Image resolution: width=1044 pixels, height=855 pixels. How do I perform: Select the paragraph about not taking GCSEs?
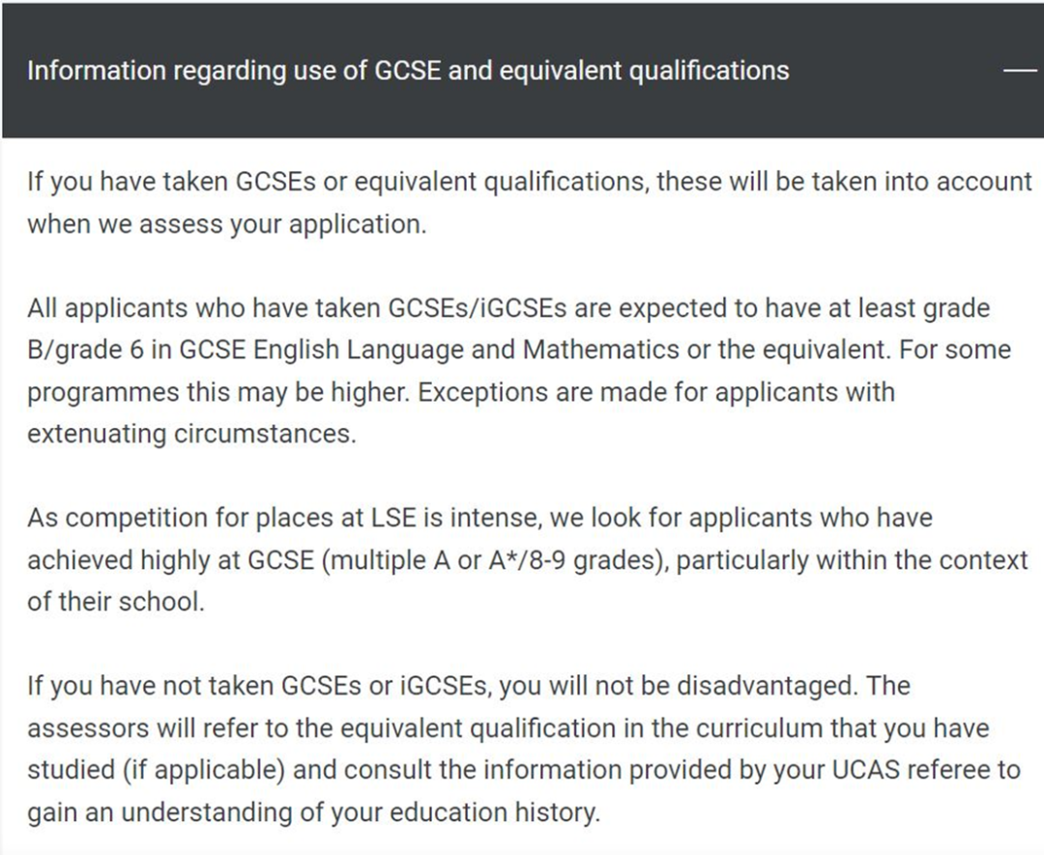[x=522, y=749]
